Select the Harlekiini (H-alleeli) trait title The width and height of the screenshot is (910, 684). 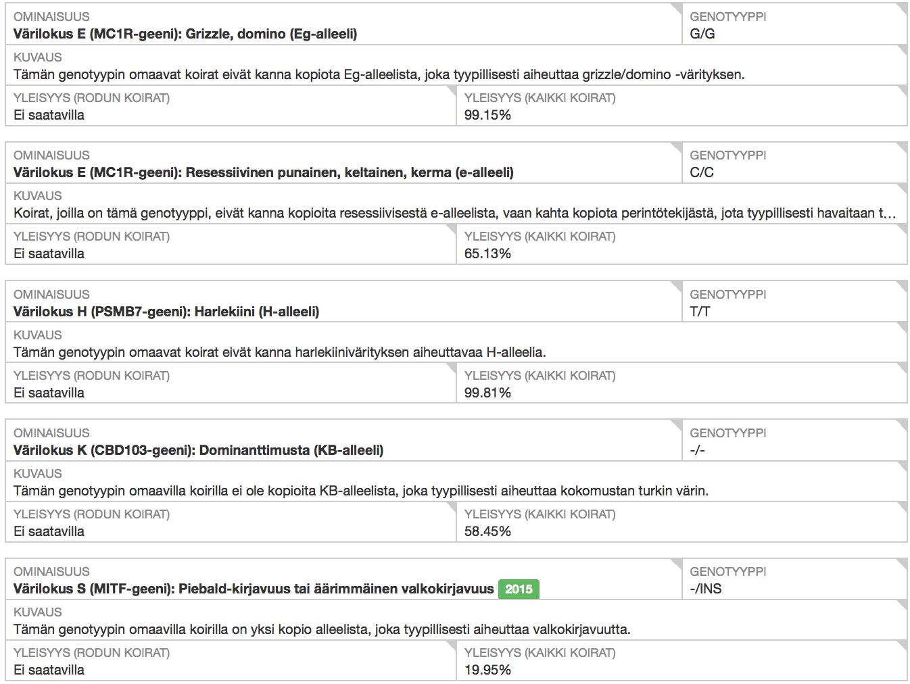(x=166, y=312)
